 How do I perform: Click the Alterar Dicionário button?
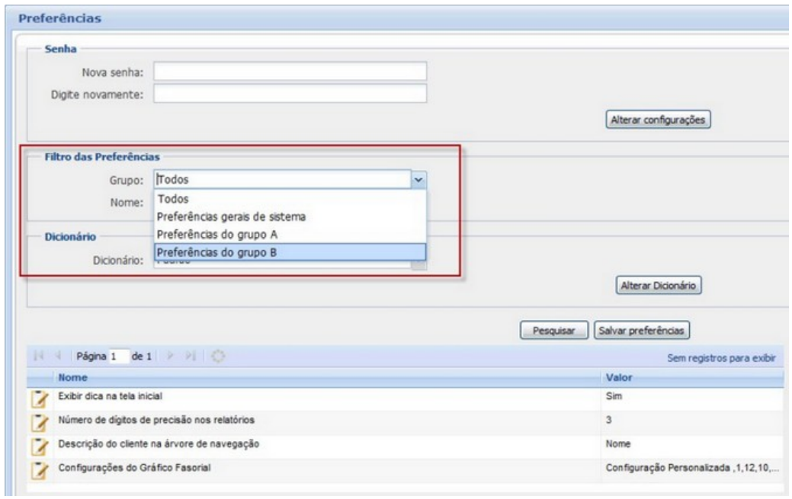point(658,285)
